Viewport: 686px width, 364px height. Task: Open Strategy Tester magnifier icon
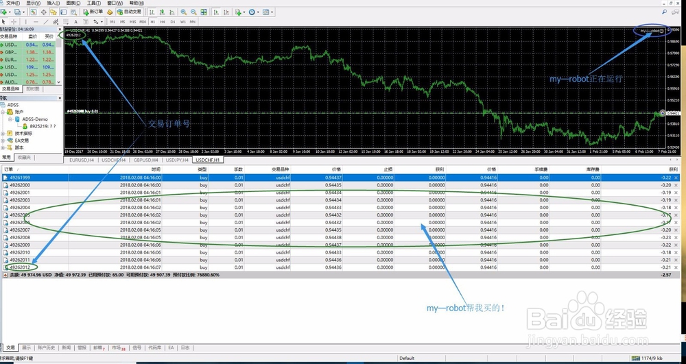point(73,12)
